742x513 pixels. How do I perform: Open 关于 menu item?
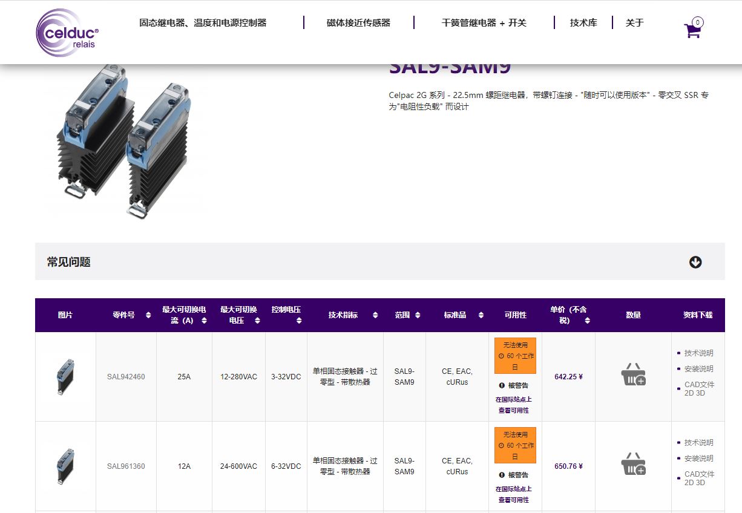click(634, 23)
